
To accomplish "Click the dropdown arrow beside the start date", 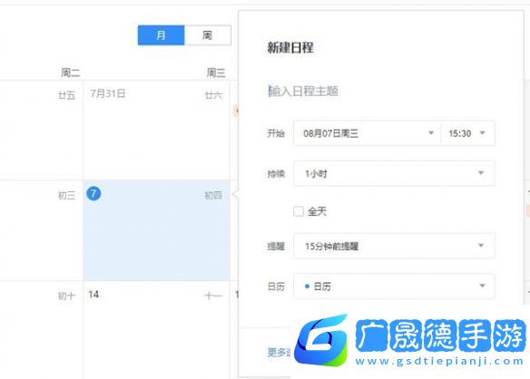I will pyautogui.click(x=431, y=133).
